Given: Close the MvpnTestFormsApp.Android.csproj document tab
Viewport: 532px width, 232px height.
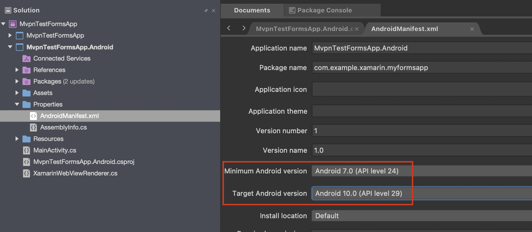Looking at the screenshot, I should [x=357, y=29].
